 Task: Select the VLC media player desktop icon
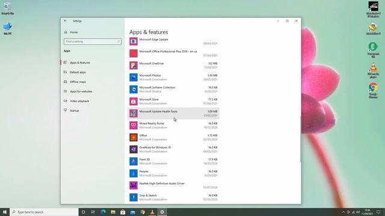click(x=373, y=70)
